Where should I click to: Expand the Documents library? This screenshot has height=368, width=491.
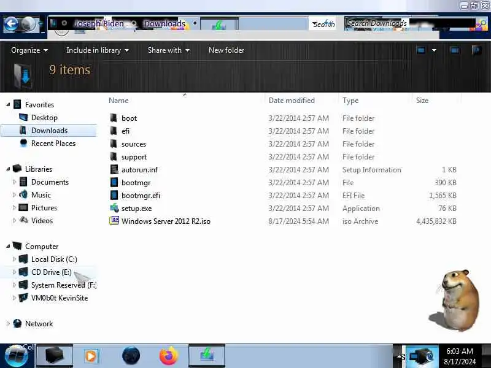(14, 182)
